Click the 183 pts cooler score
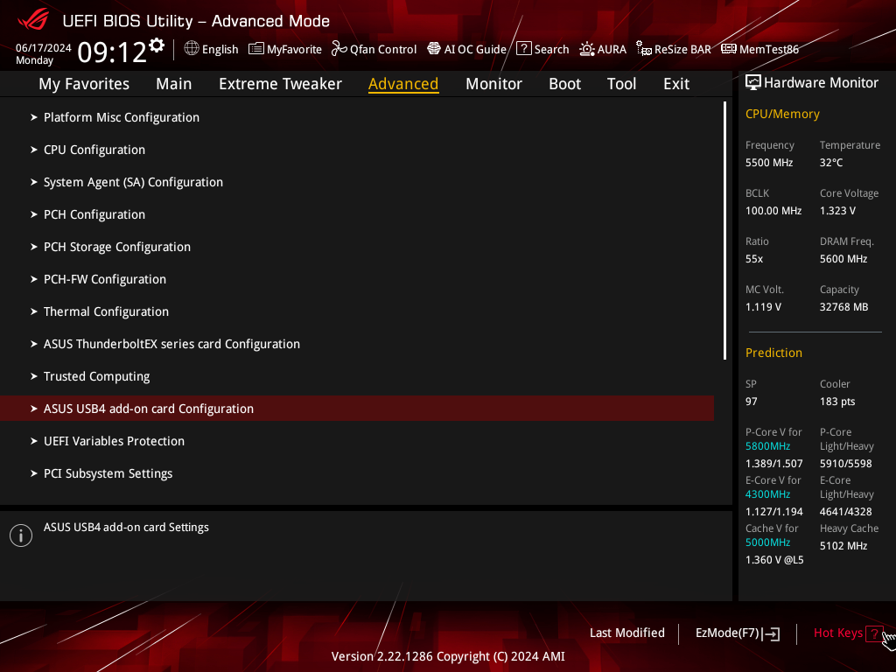 [x=837, y=402]
